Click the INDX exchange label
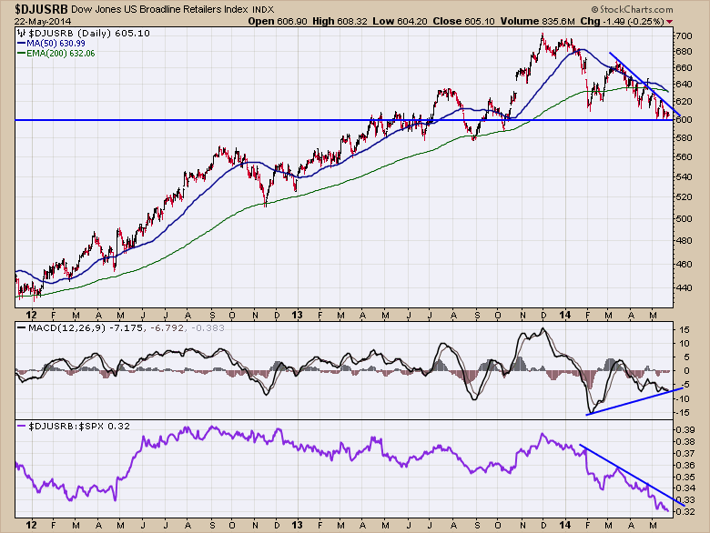 coord(264,9)
